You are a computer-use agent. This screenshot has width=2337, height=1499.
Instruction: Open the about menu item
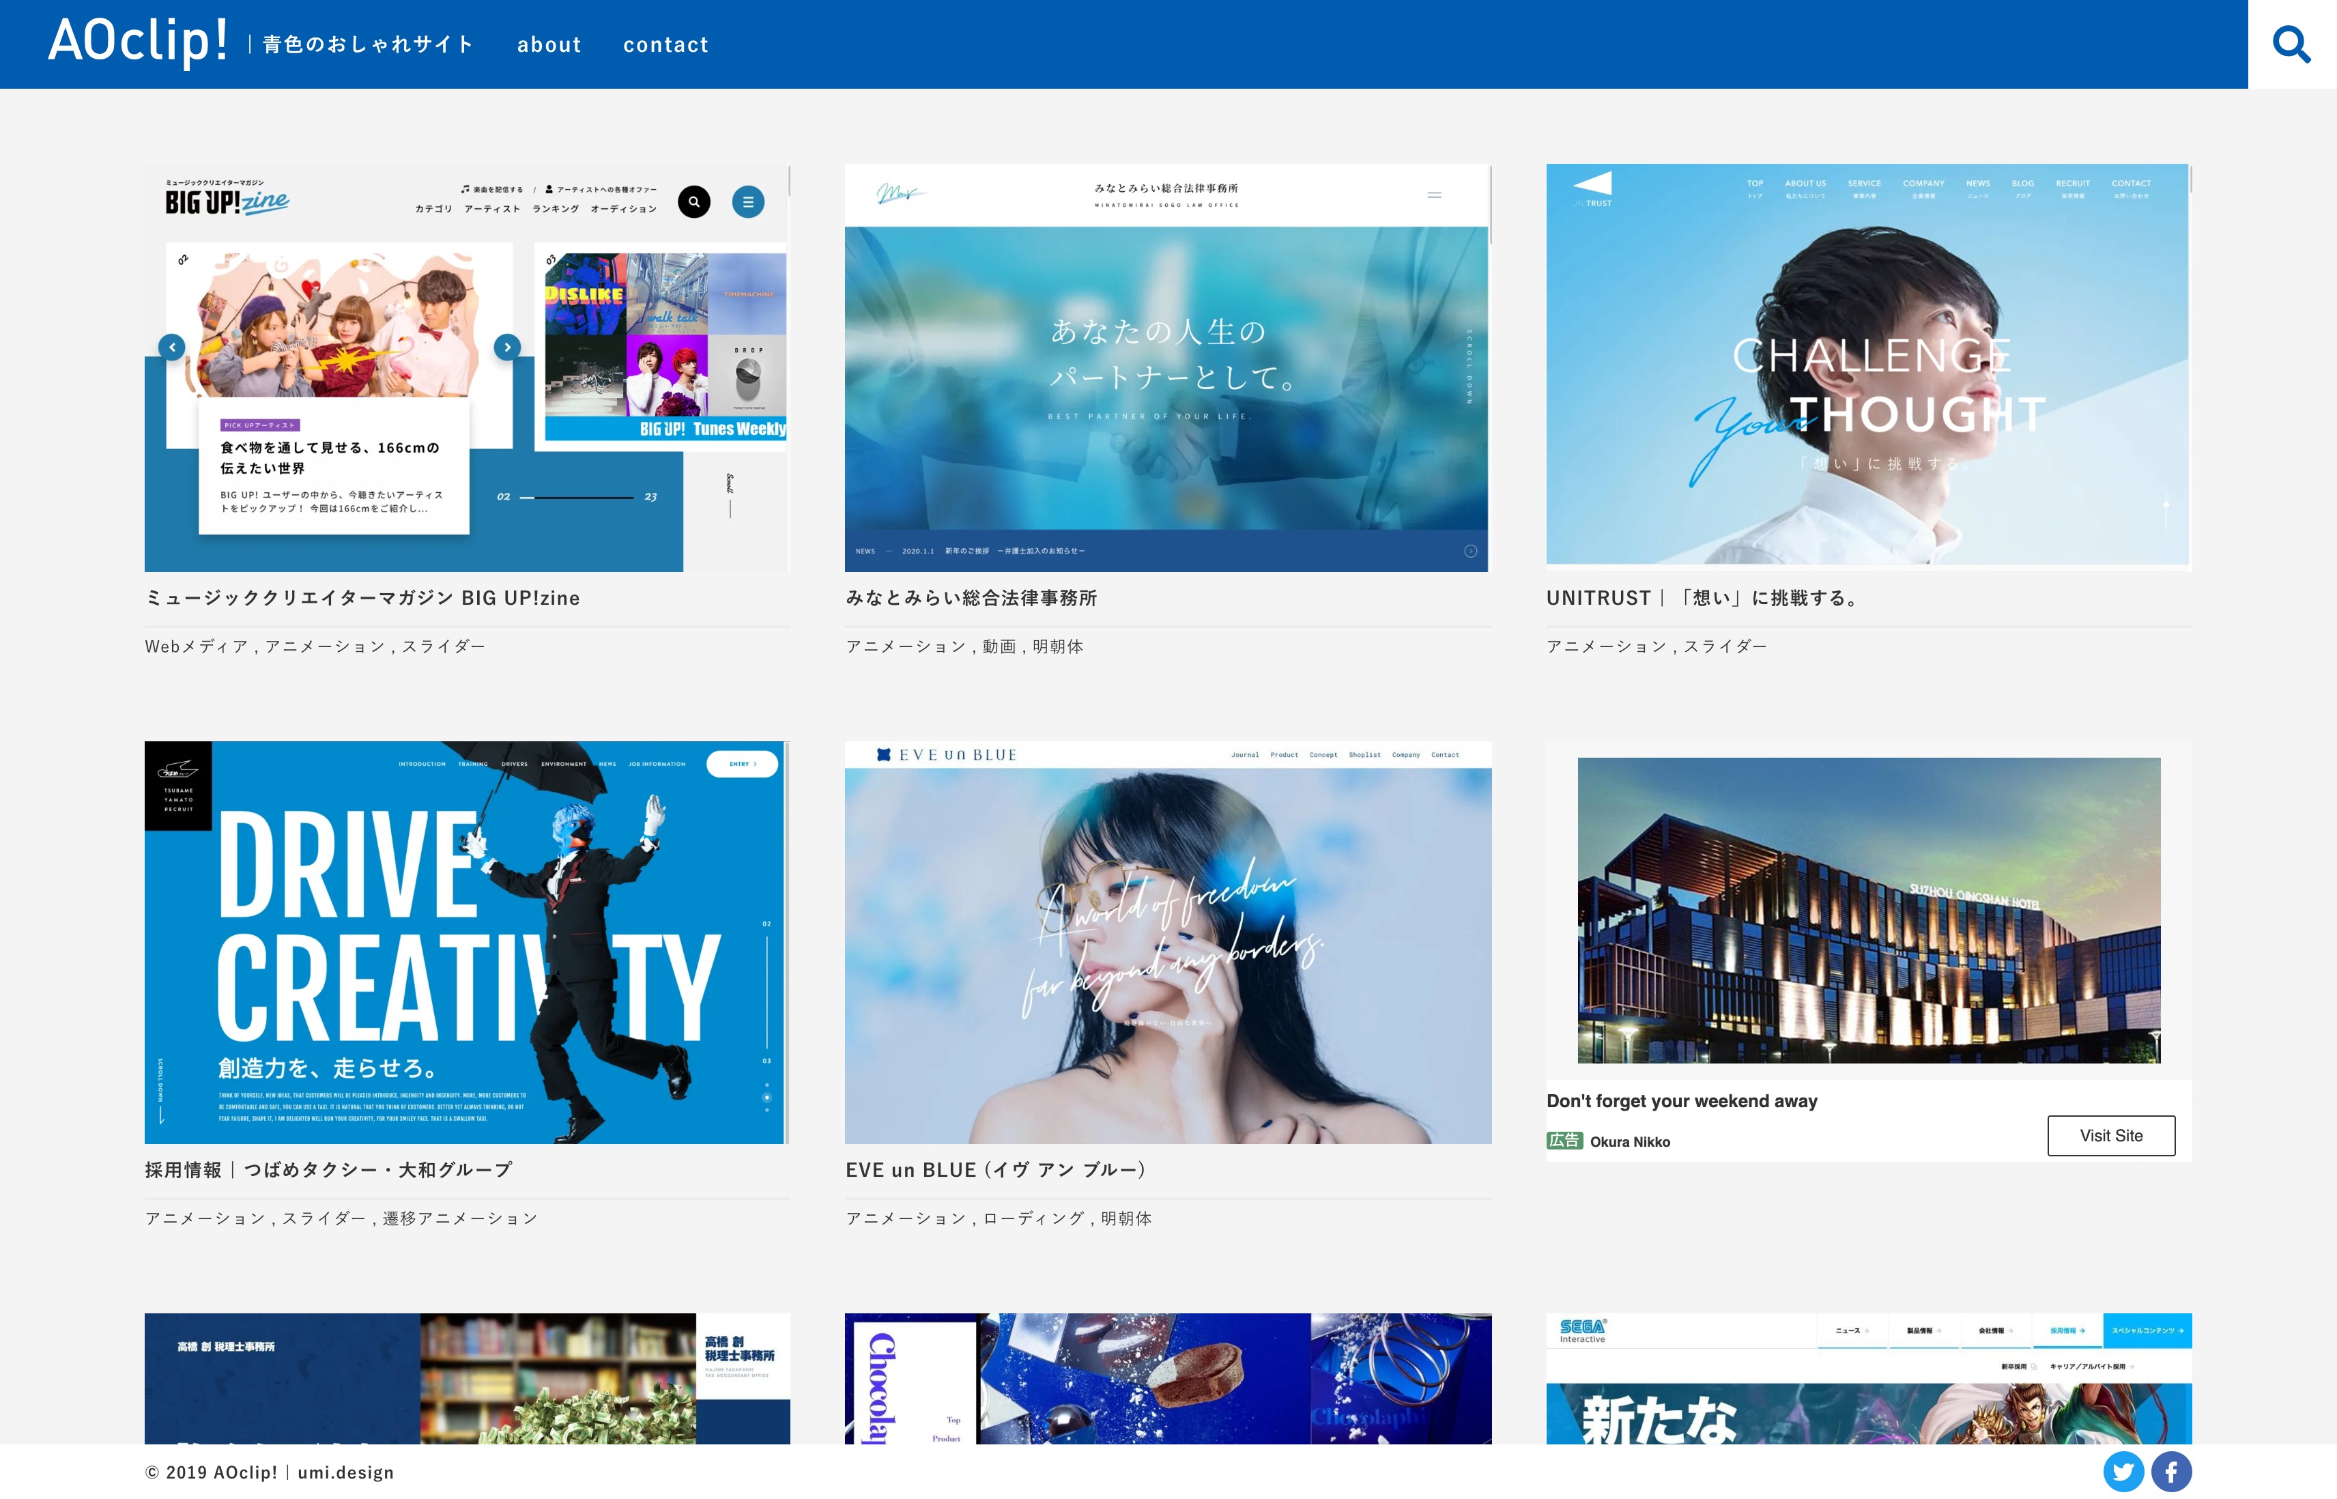549,45
